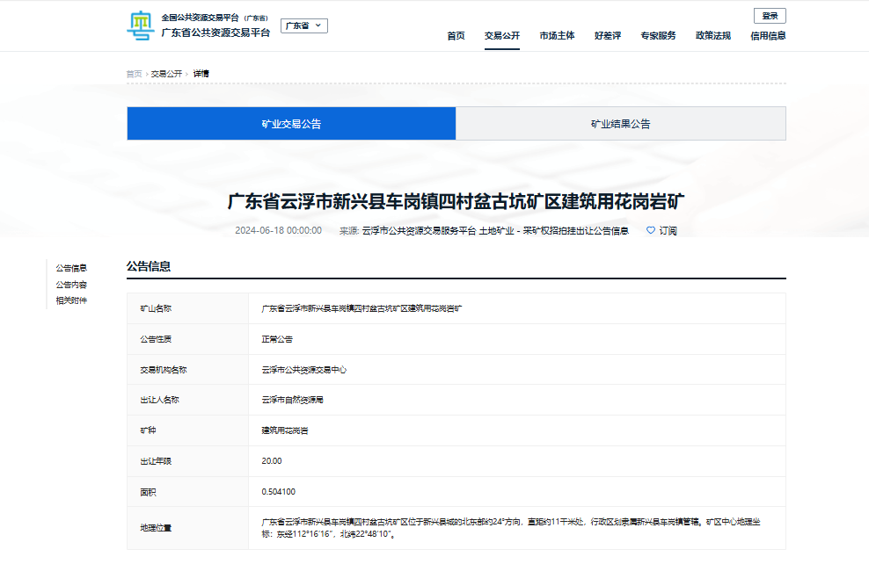
Task: Open 信用信息 navigation item
Action: 768,36
